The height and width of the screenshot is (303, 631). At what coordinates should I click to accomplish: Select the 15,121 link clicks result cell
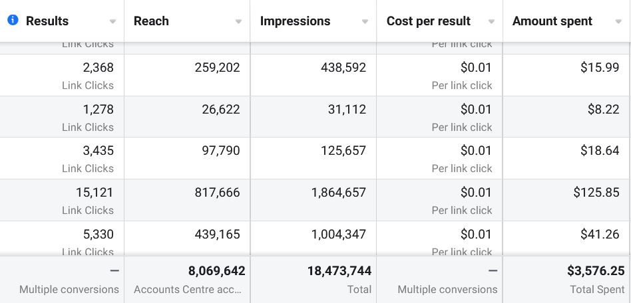pos(95,193)
